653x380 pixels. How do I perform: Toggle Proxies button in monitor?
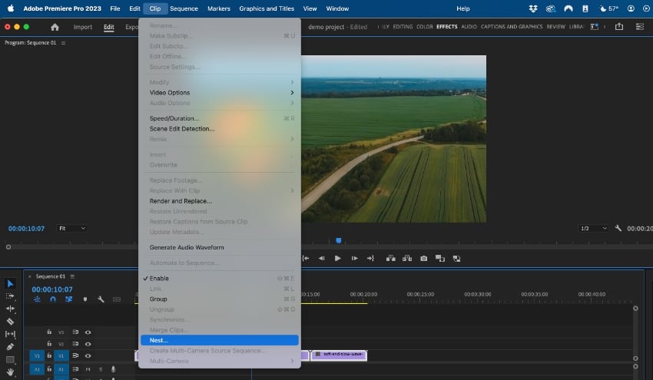point(457,259)
